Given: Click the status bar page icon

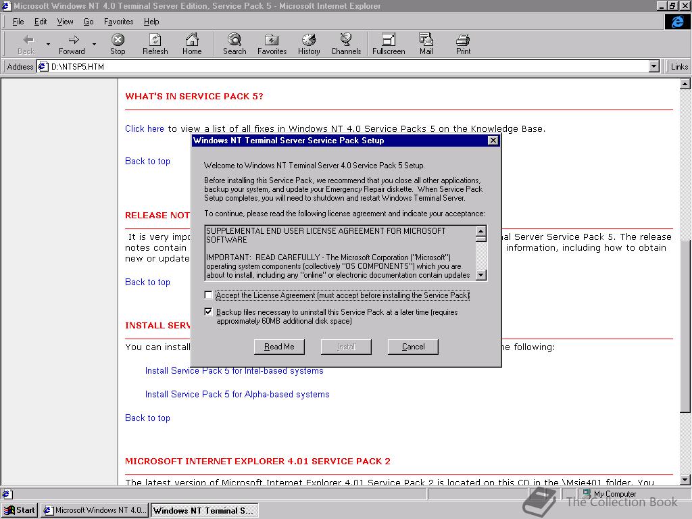Looking at the screenshot, I should (x=7, y=494).
